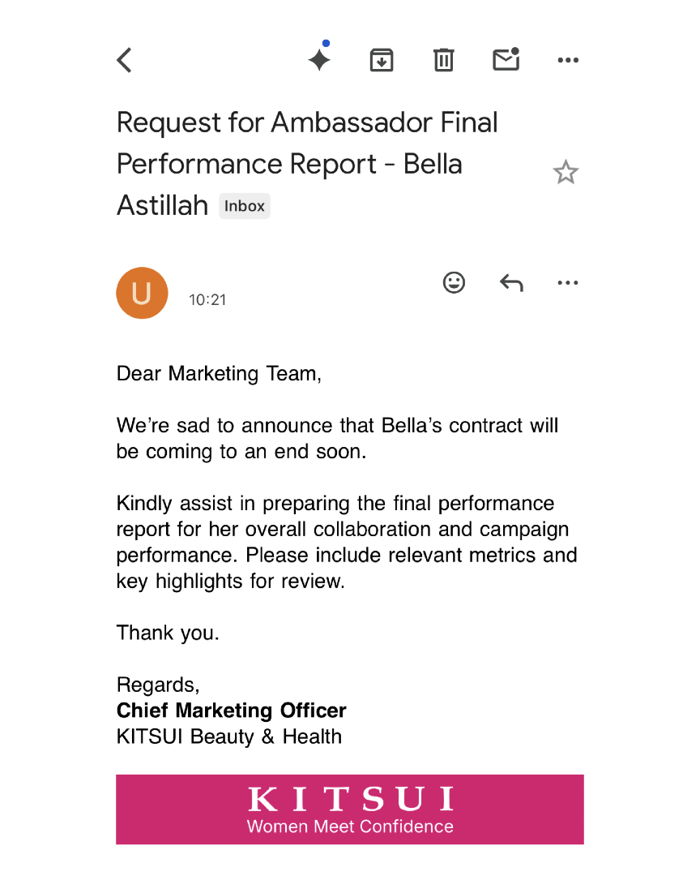Click the Chief Marketing Officer signature line
Image resolution: width=700 pixels, height=876 pixels.
231,711
